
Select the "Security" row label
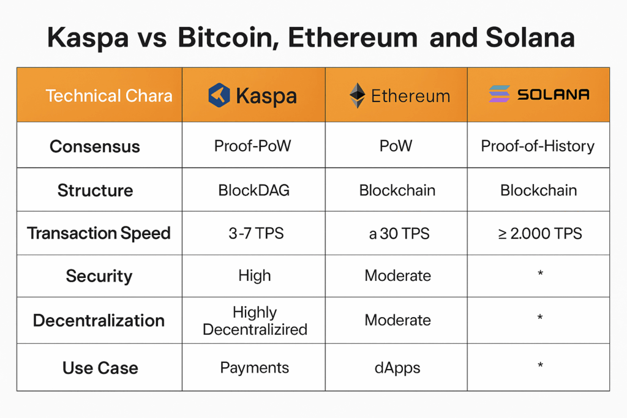99,276
